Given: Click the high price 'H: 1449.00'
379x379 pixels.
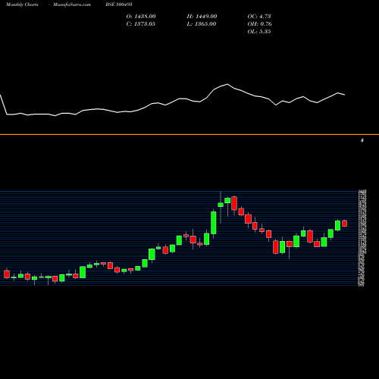Looking at the screenshot, I should point(202,17).
